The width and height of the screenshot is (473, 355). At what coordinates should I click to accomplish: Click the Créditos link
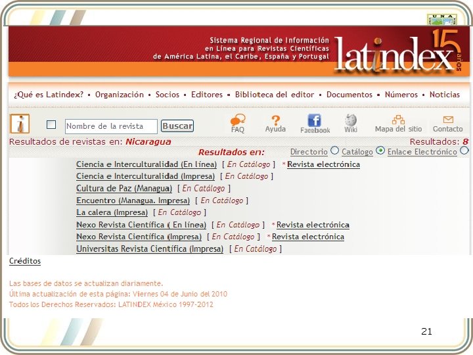click(25, 261)
